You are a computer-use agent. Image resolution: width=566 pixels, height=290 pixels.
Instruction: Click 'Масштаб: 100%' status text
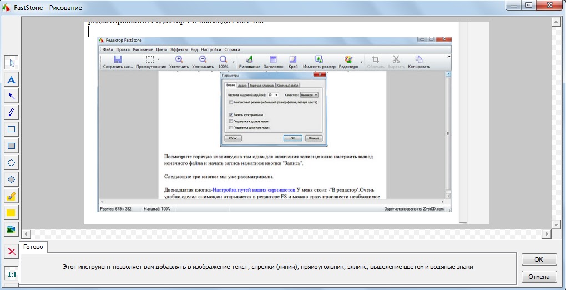pos(156,209)
